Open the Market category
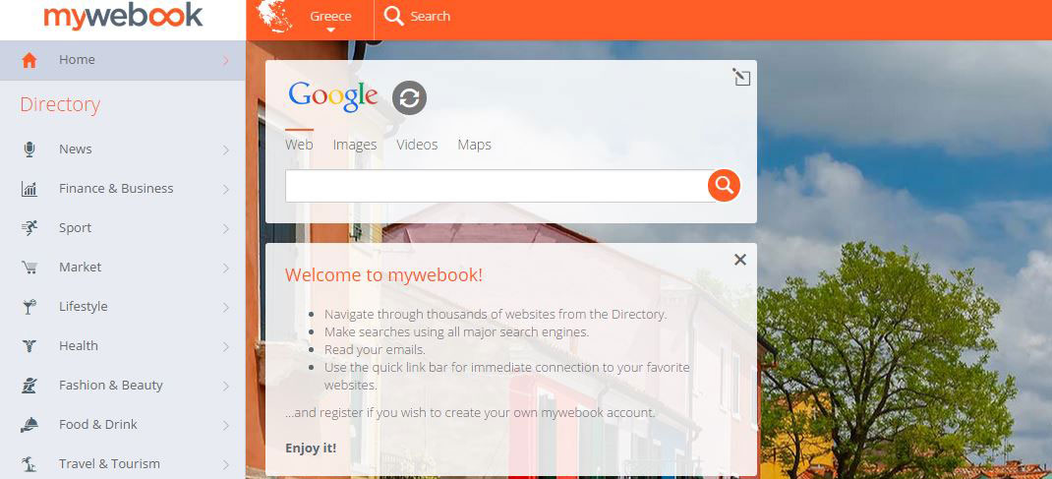 123,268
